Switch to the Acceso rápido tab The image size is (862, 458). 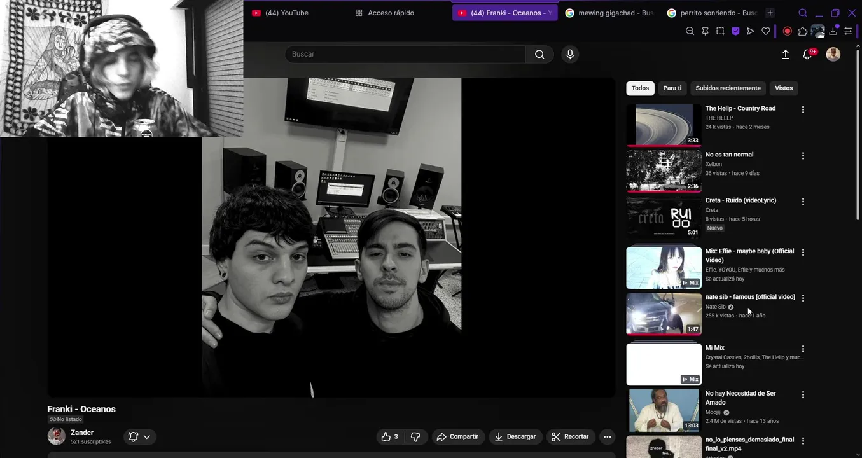(391, 13)
